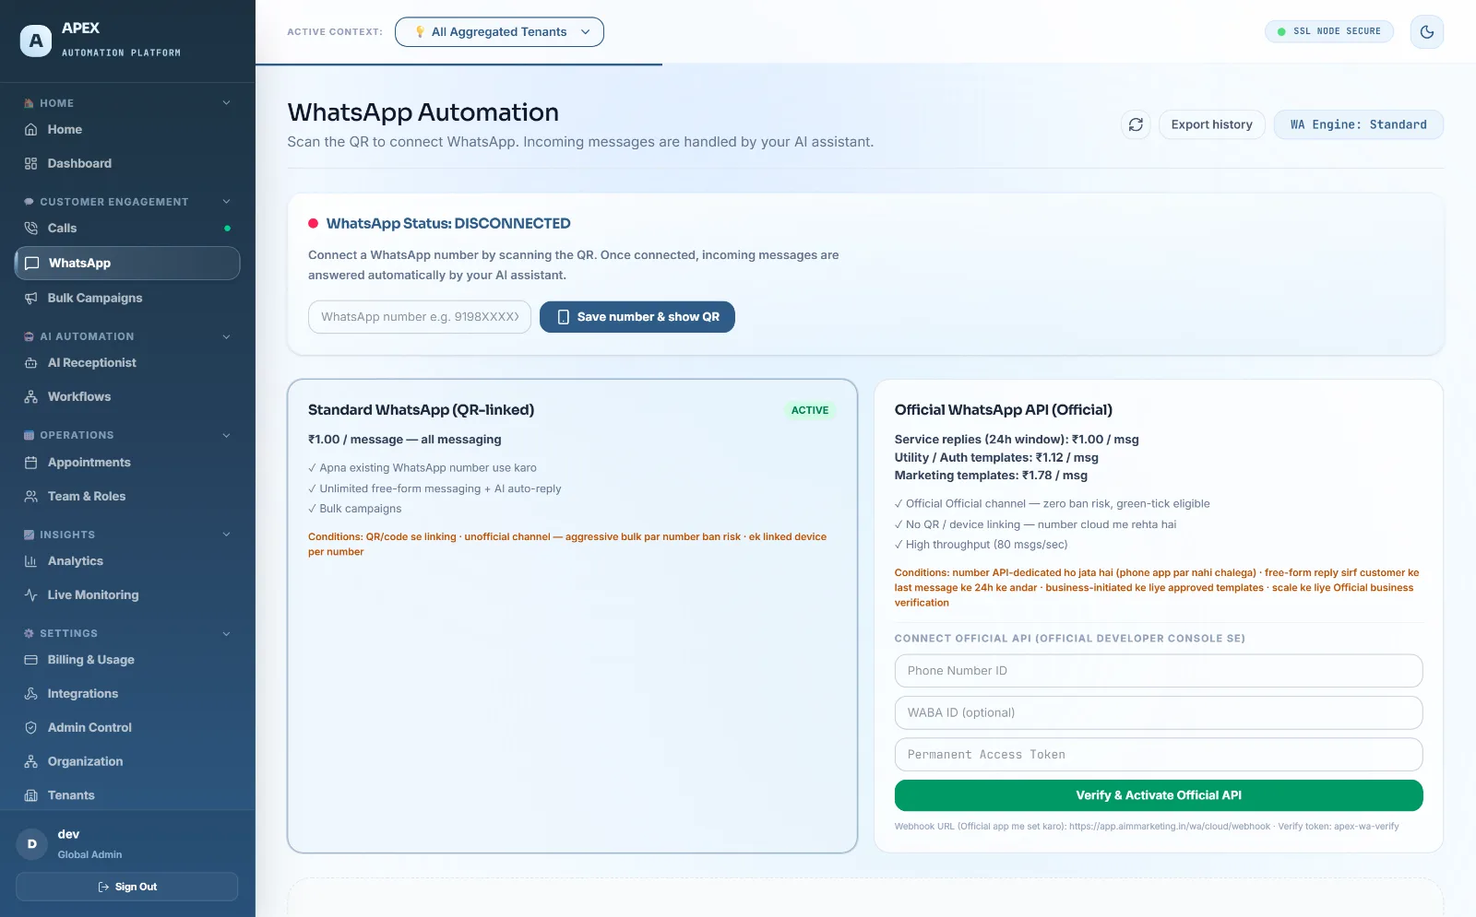The image size is (1476, 917).
Task: Click Export history button
Action: 1211,124
